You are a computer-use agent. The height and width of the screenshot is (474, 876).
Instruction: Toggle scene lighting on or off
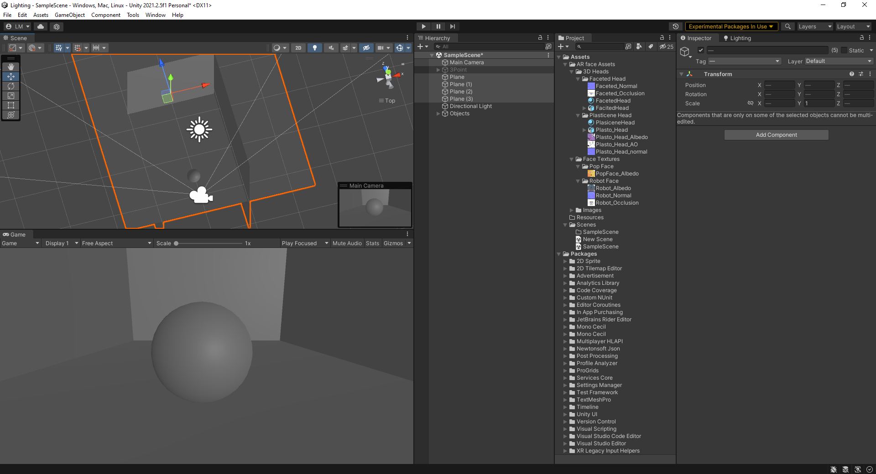pos(315,48)
